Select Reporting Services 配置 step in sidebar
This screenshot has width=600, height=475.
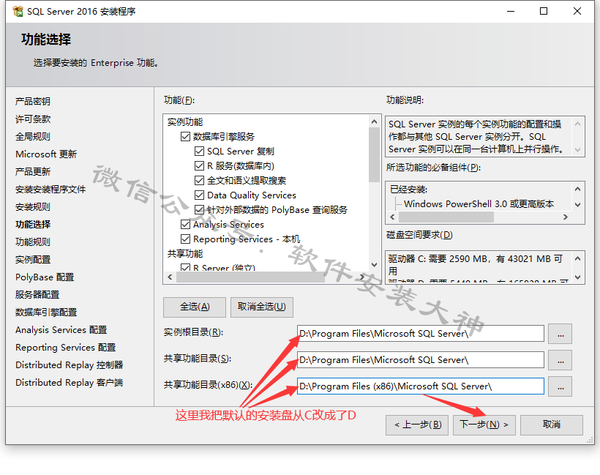point(65,348)
